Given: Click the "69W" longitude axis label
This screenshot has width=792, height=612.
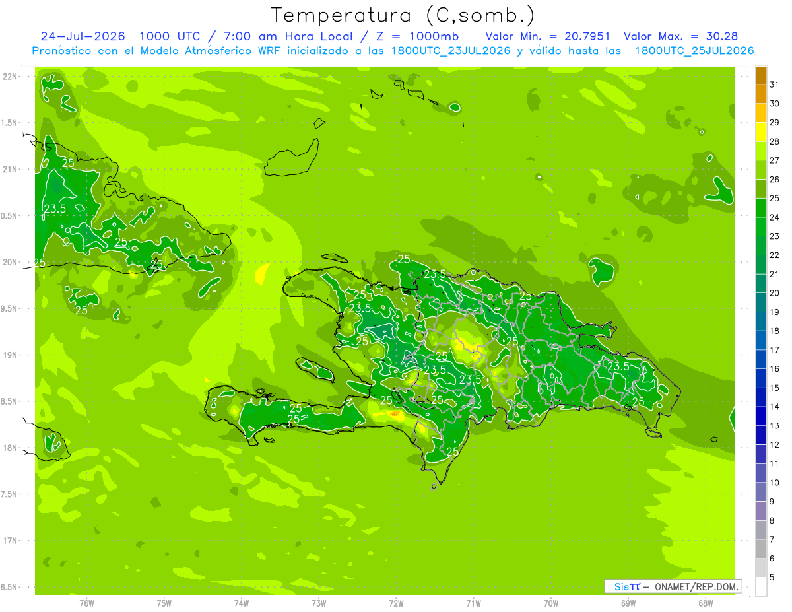Looking at the screenshot, I should 628,603.
